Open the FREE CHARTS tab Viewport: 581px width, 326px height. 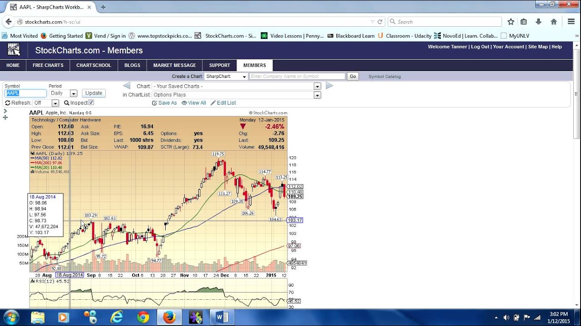click(48, 65)
